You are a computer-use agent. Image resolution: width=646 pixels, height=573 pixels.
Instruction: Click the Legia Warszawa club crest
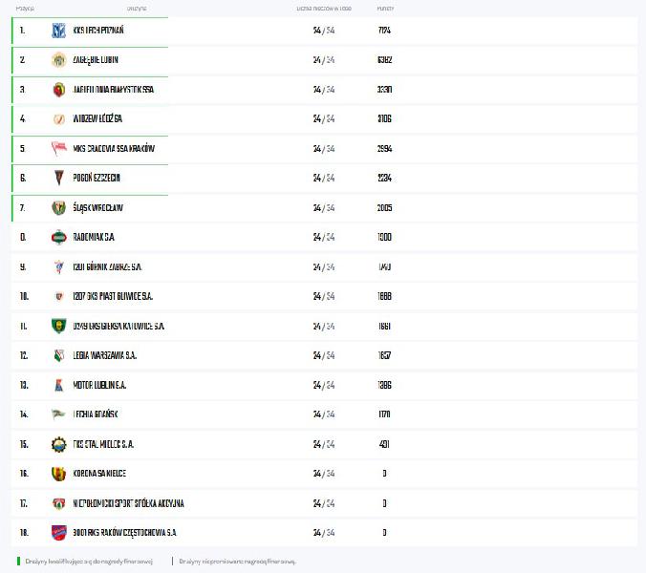58,356
